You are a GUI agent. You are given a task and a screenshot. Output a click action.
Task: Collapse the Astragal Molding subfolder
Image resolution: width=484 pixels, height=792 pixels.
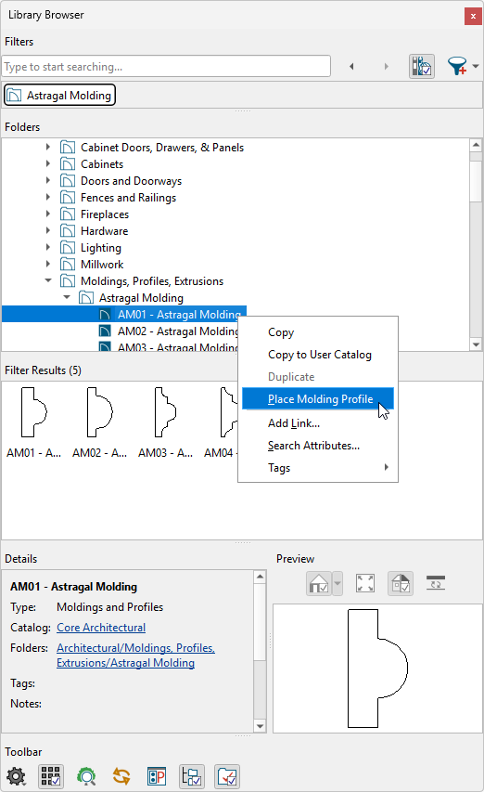[67, 297]
